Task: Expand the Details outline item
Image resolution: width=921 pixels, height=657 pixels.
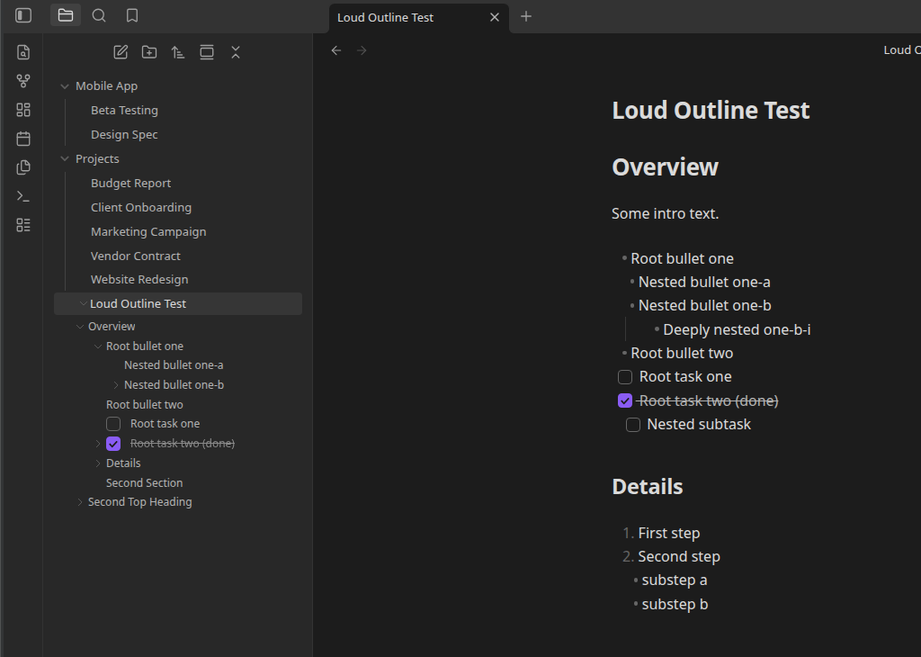Action: coord(97,463)
